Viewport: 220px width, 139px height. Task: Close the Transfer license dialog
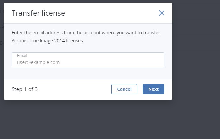161,13
